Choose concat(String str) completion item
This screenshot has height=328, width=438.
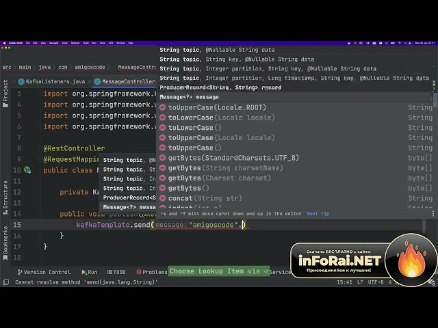click(296, 198)
